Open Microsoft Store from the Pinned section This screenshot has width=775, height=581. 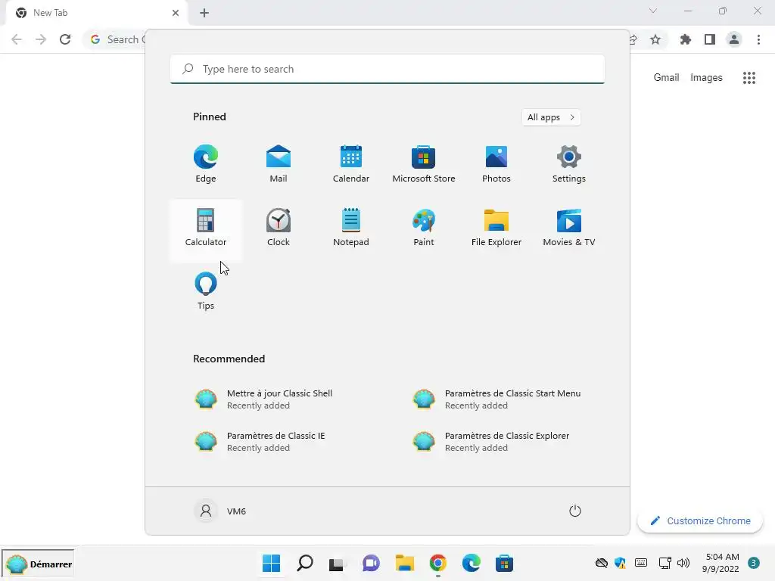click(424, 164)
